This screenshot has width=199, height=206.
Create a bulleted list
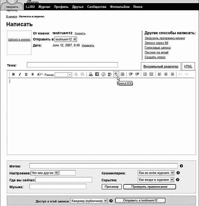[145, 74]
